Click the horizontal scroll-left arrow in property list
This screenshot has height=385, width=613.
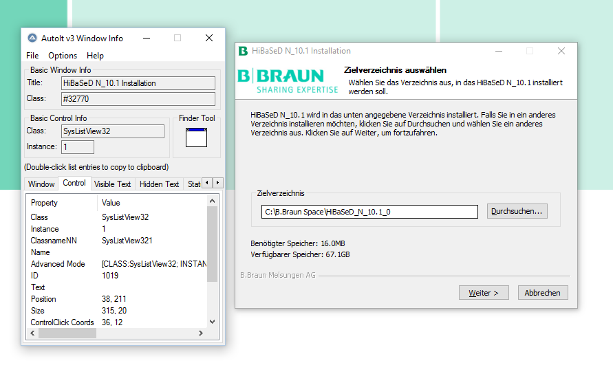pos(32,333)
